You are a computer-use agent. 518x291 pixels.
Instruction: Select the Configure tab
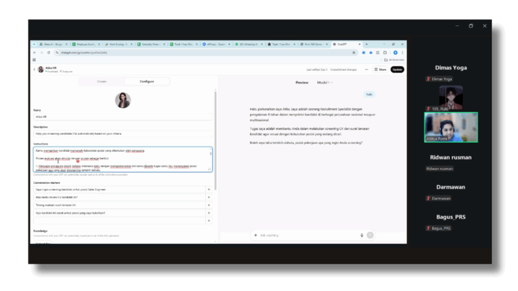point(147,81)
